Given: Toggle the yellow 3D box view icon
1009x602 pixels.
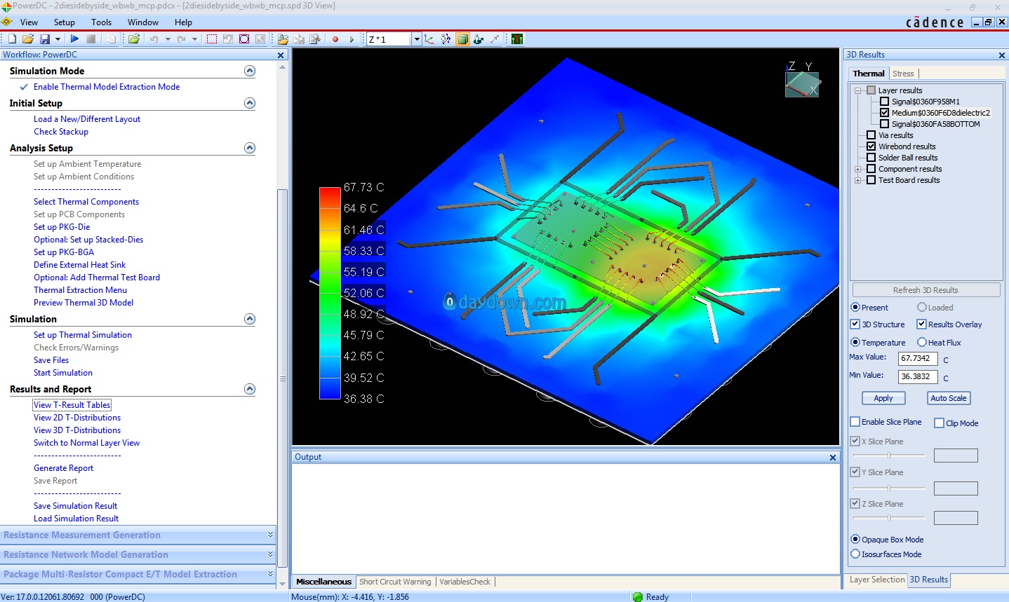Looking at the screenshot, I should [462, 39].
